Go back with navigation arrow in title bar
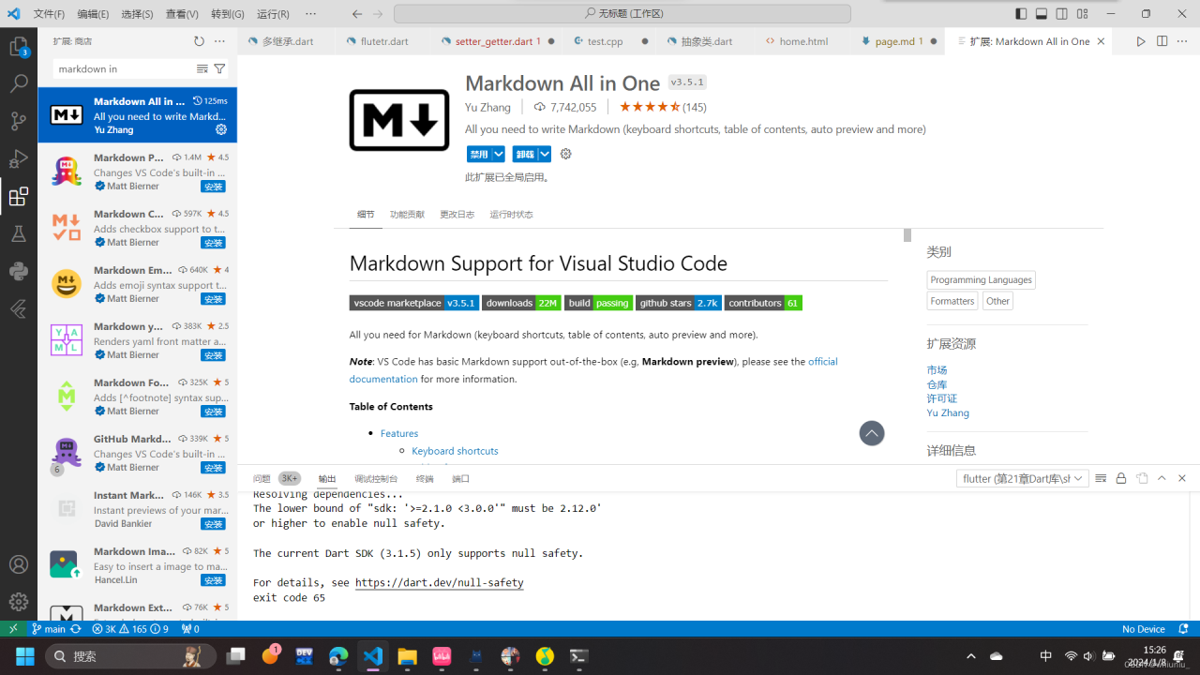The width and height of the screenshot is (1200, 675). (x=357, y=14)
